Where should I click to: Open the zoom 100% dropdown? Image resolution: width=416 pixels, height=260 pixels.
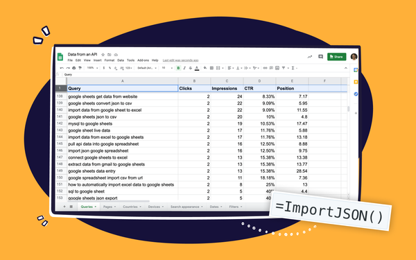(92, 68)
